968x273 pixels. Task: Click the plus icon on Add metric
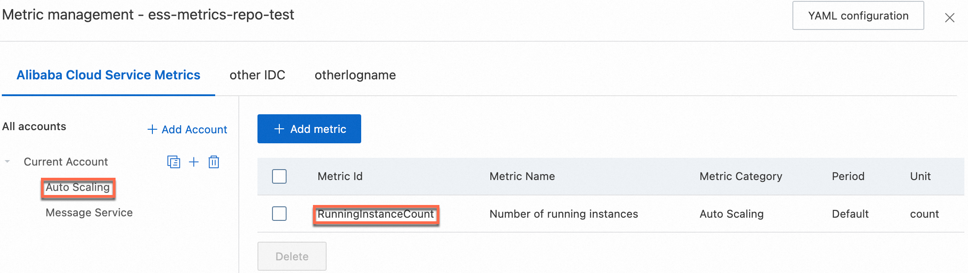[279, 129]
